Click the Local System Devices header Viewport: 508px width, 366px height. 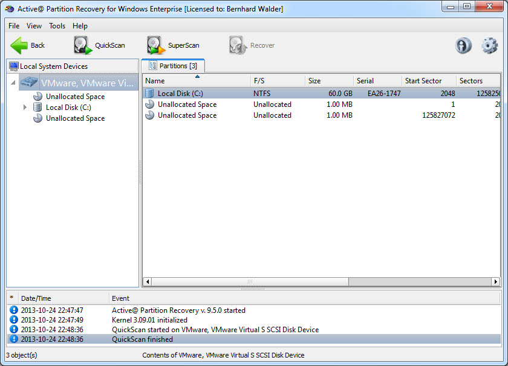72,66
